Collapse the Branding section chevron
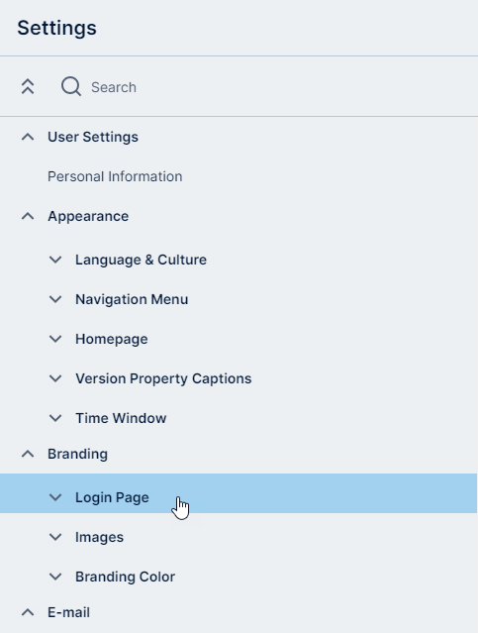478x633 pixels. point(28,454)
